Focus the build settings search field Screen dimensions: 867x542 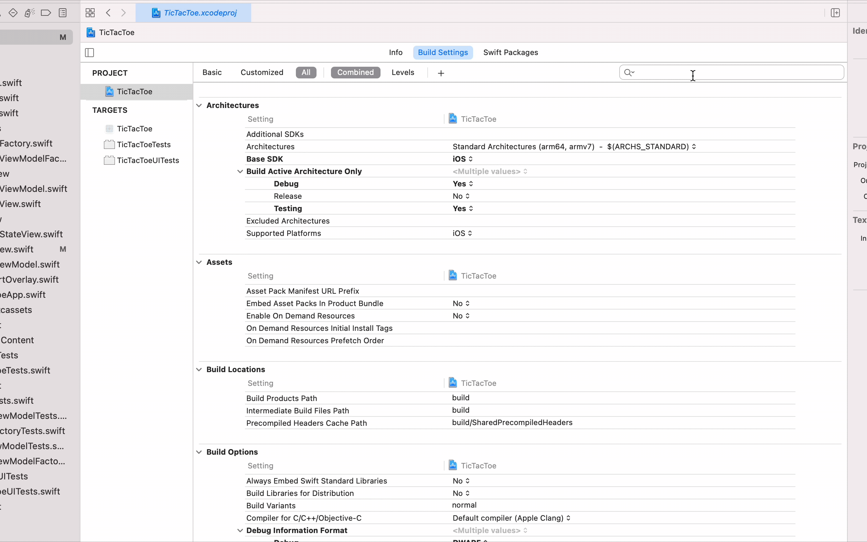(x=731, y=73)
